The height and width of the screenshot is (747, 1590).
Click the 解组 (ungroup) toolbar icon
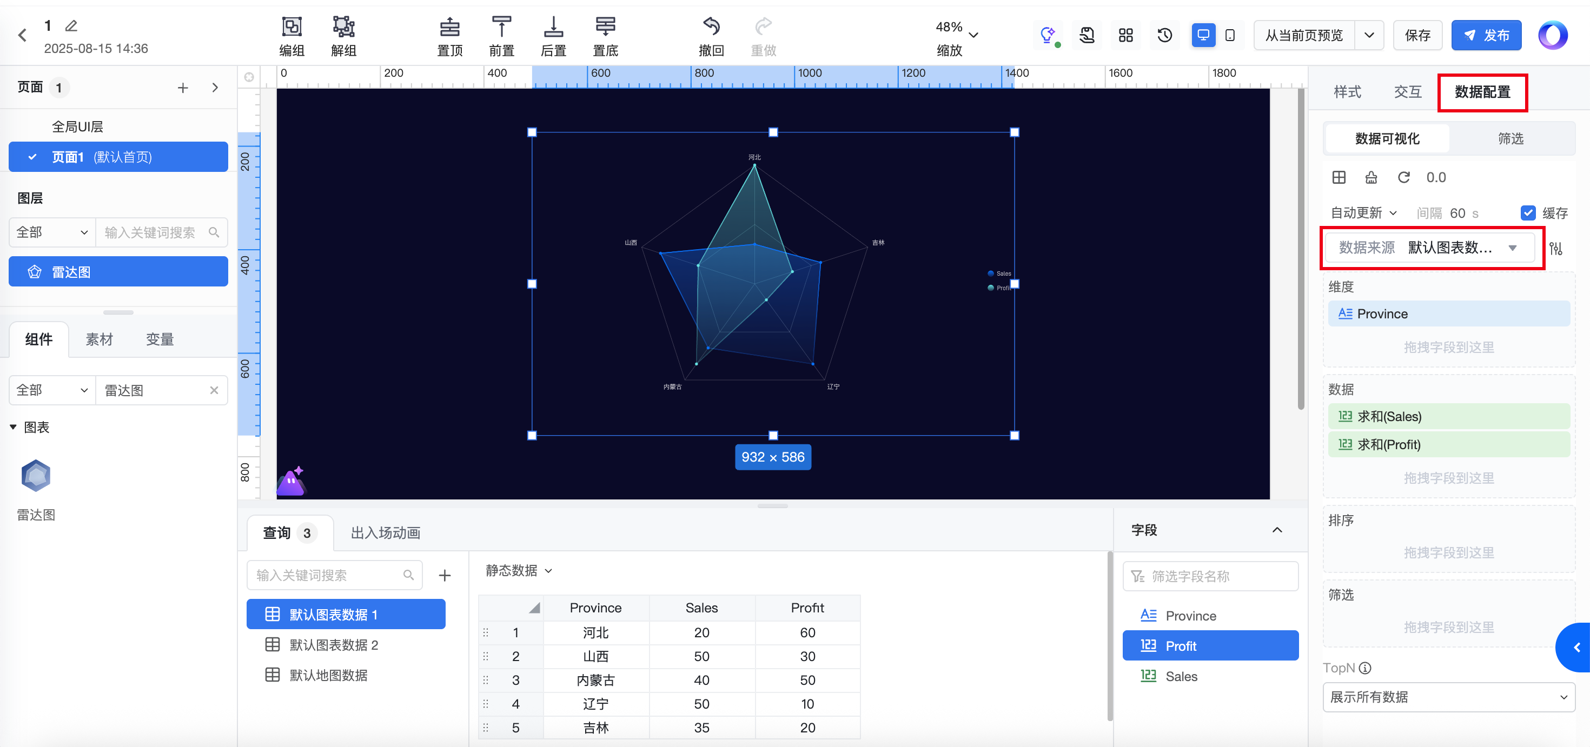tap(343, 28)
